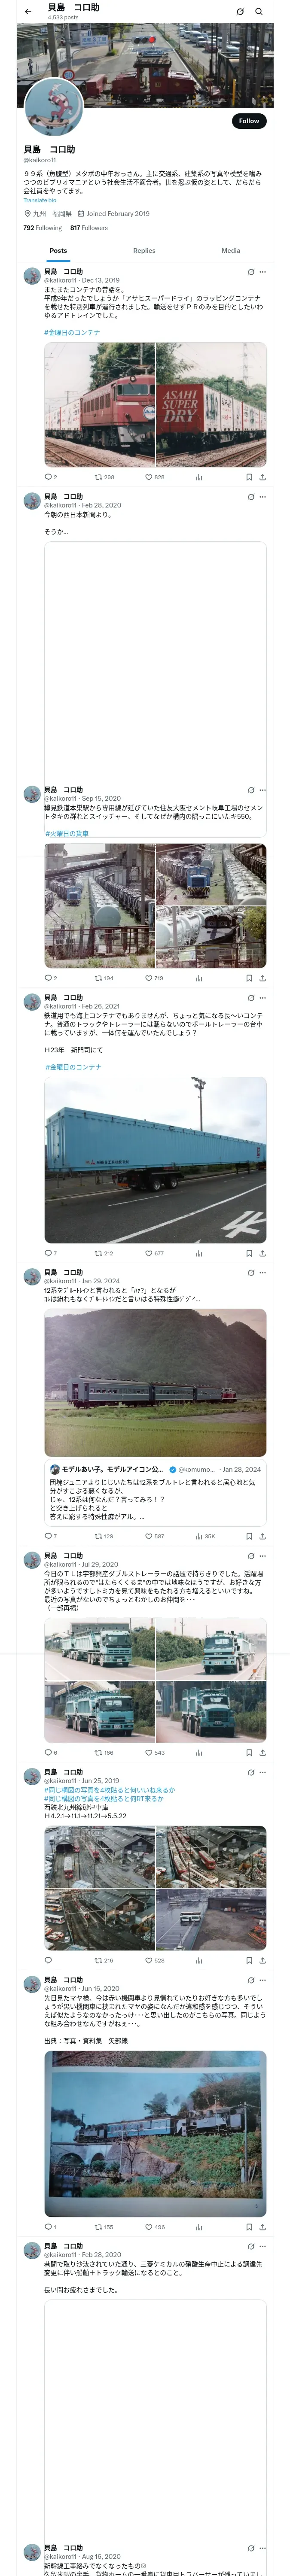290x2576 pixels.
Task: Open the Asahi Super Dry container photo
Action: pos(211,405)
